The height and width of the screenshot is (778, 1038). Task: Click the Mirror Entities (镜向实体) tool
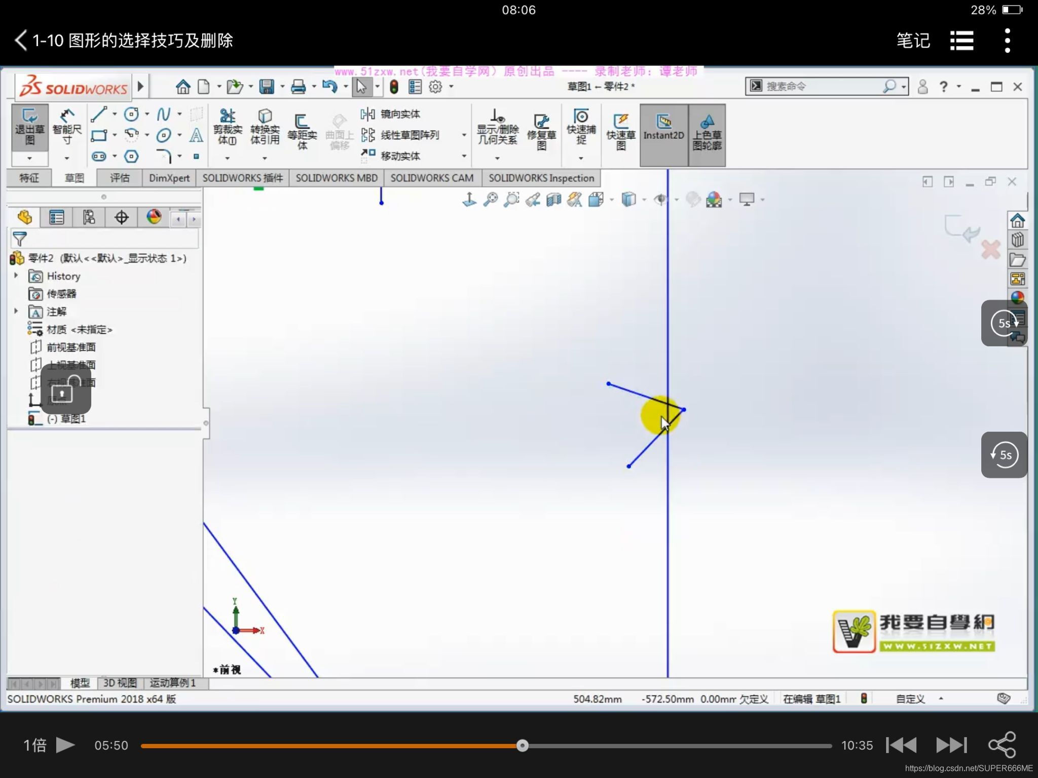point(390,114)
